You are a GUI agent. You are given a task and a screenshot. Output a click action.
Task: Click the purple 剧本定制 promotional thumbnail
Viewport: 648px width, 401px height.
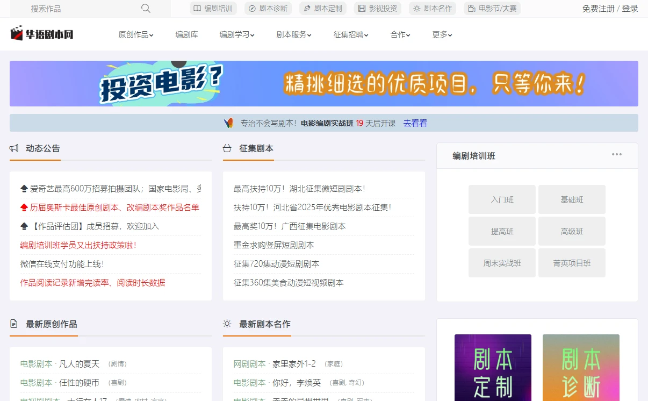point(493,368)
